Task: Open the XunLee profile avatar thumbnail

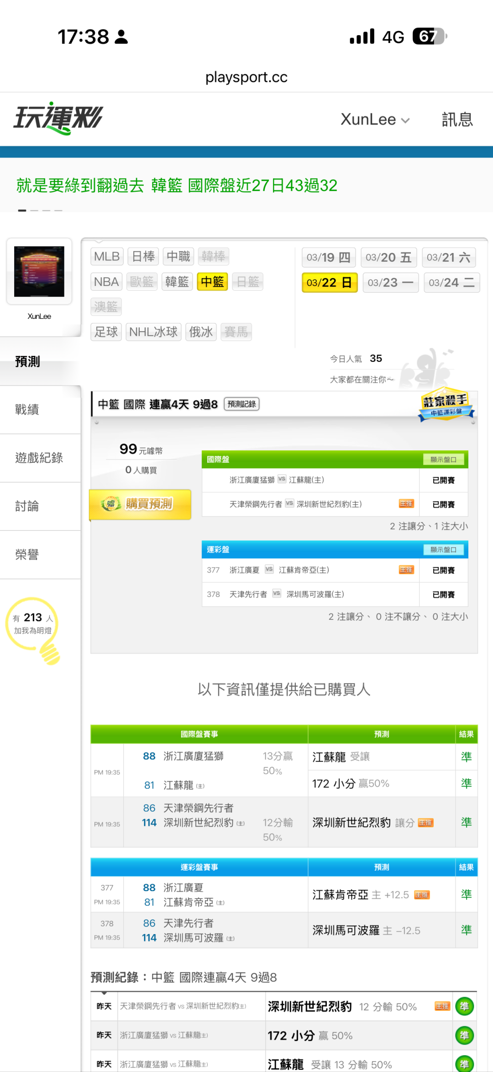Action: tap(39, 271)
